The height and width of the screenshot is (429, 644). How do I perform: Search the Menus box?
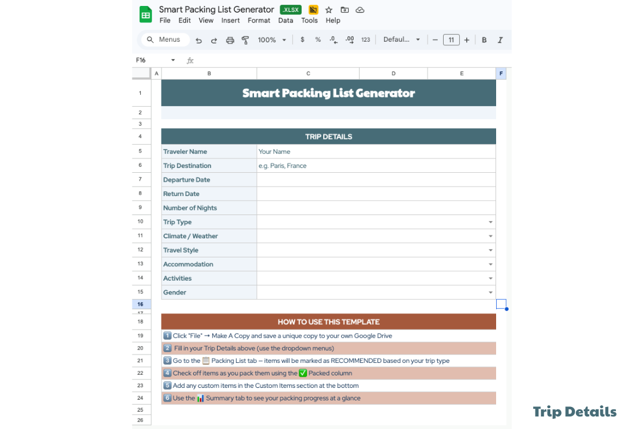166,39
